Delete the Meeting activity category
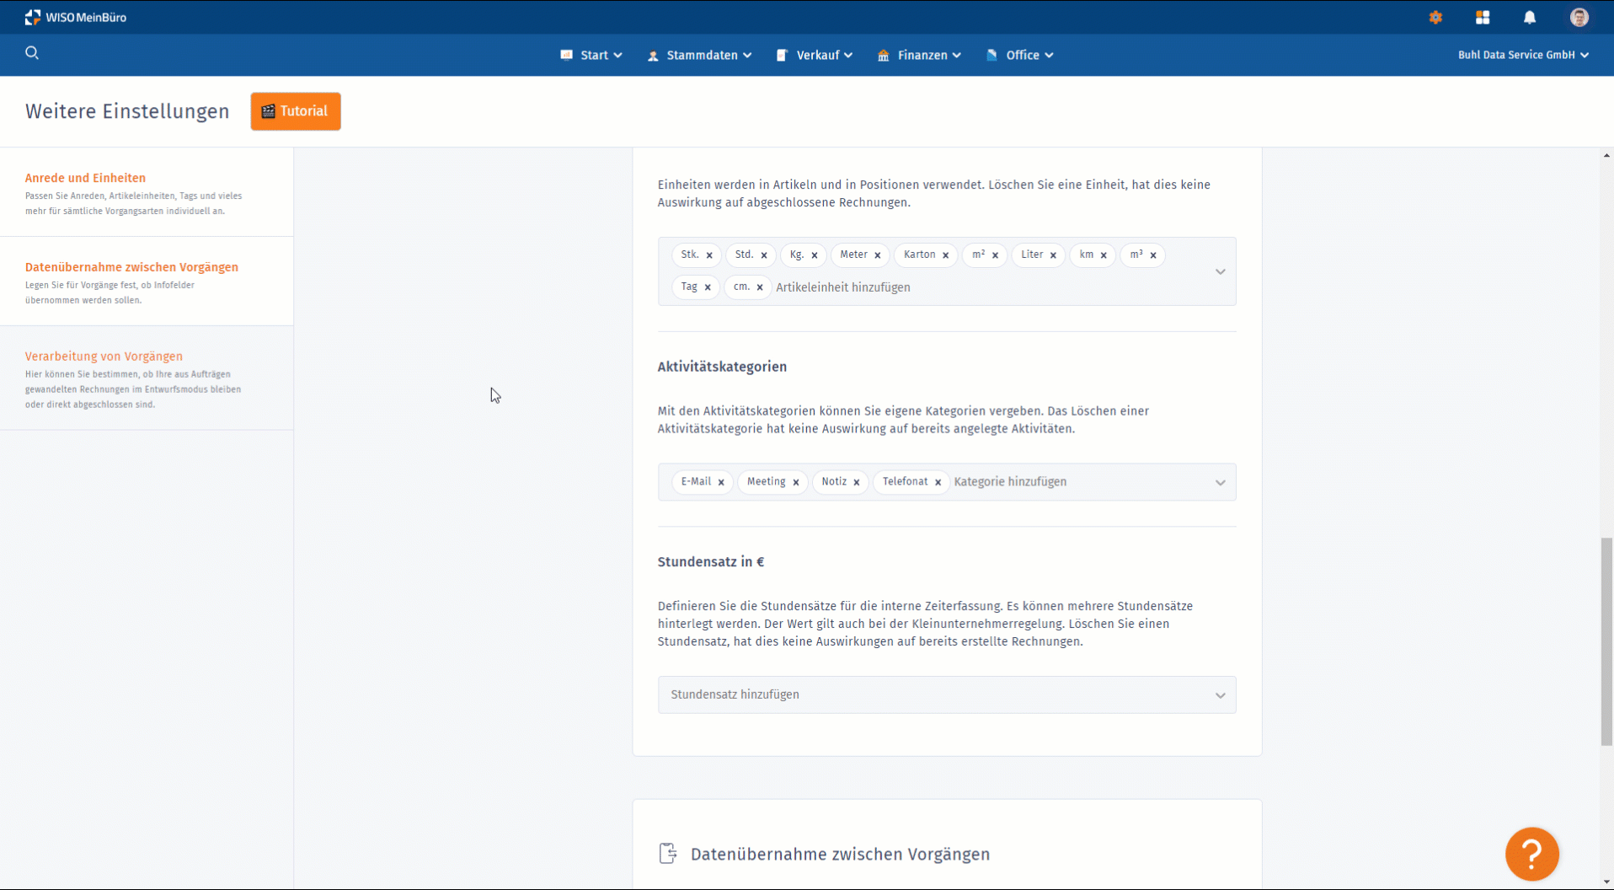Image resolution: width=1614 pixels, height=890 pixels. coord(795,483)
